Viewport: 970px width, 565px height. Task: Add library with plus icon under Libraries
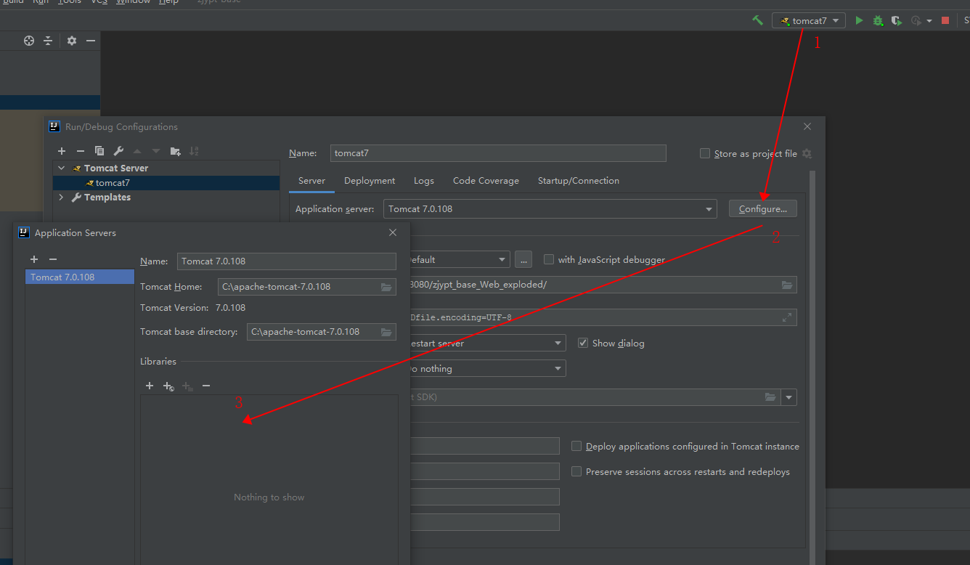(150, 386)
